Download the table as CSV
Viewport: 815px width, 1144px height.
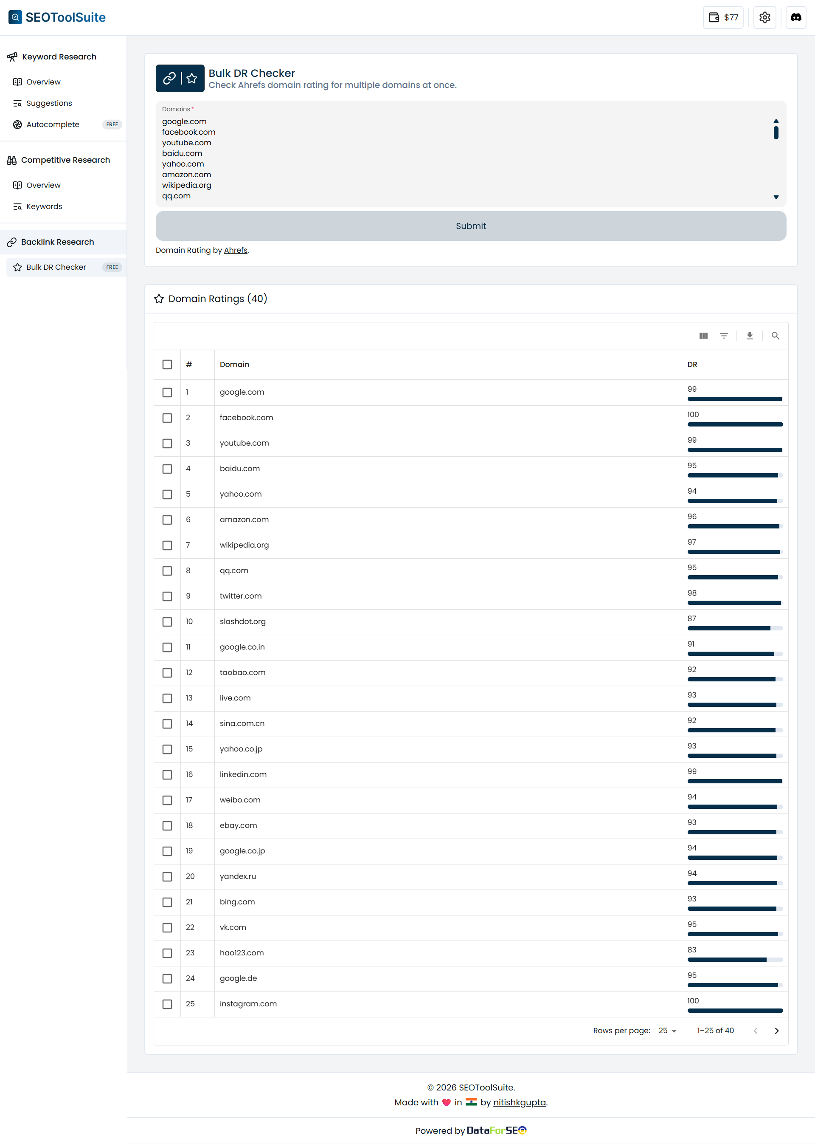click(750, 336)
